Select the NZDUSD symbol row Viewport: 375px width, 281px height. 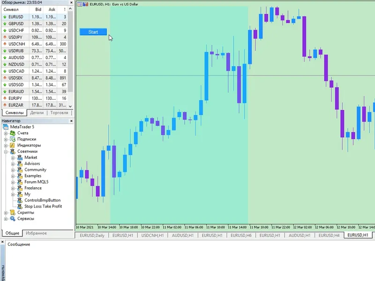pos(35,64)
